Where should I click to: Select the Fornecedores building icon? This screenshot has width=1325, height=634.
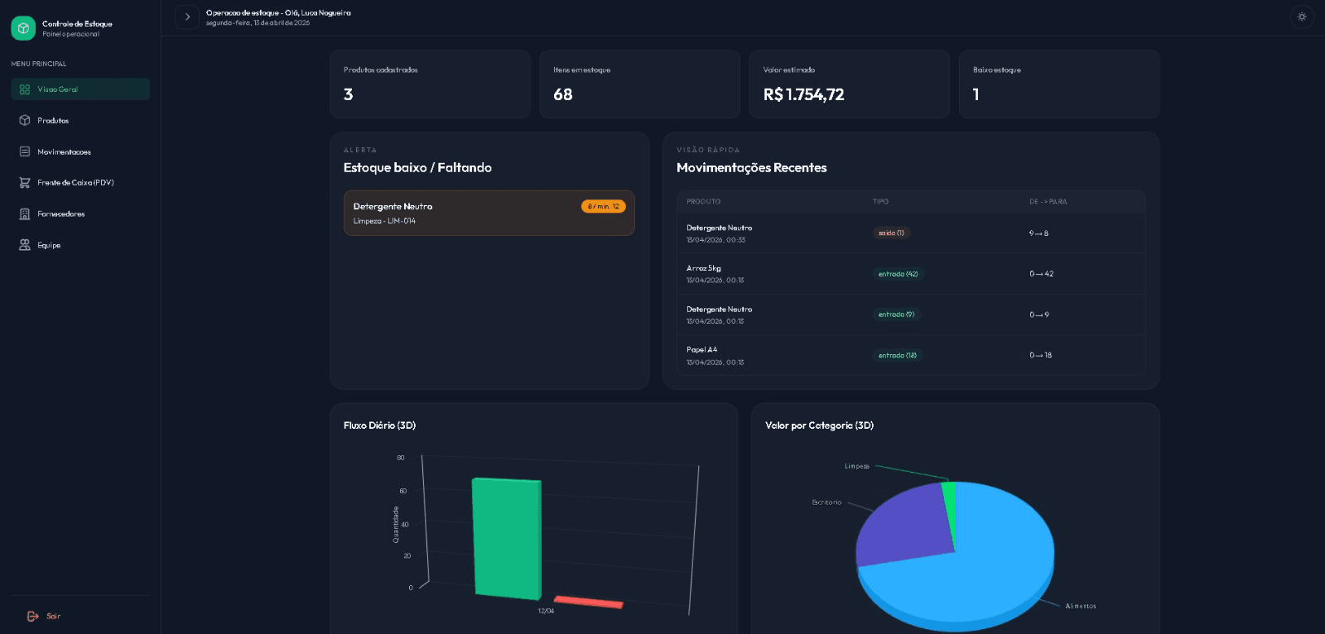pos(25,214)
